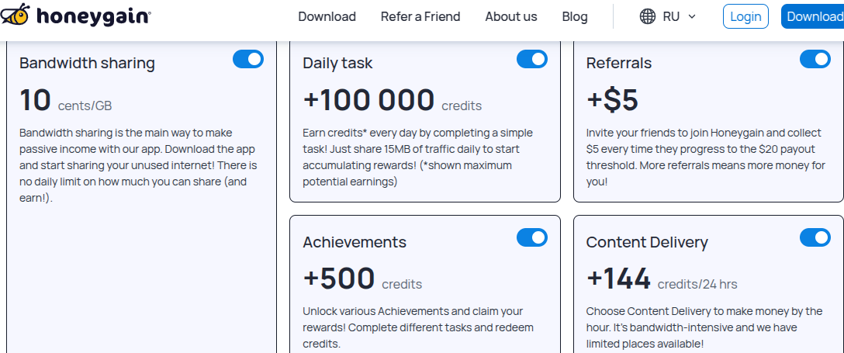Toggle off Bandwidth sharing switch
The width and height of the screenshot is (844, 353).
(248, 59)
